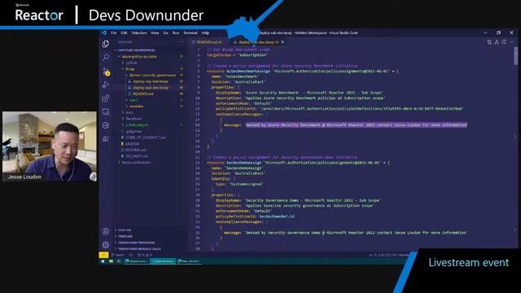Open the View menu
Screen dimensions: 521x293
[x=155, y=33]
